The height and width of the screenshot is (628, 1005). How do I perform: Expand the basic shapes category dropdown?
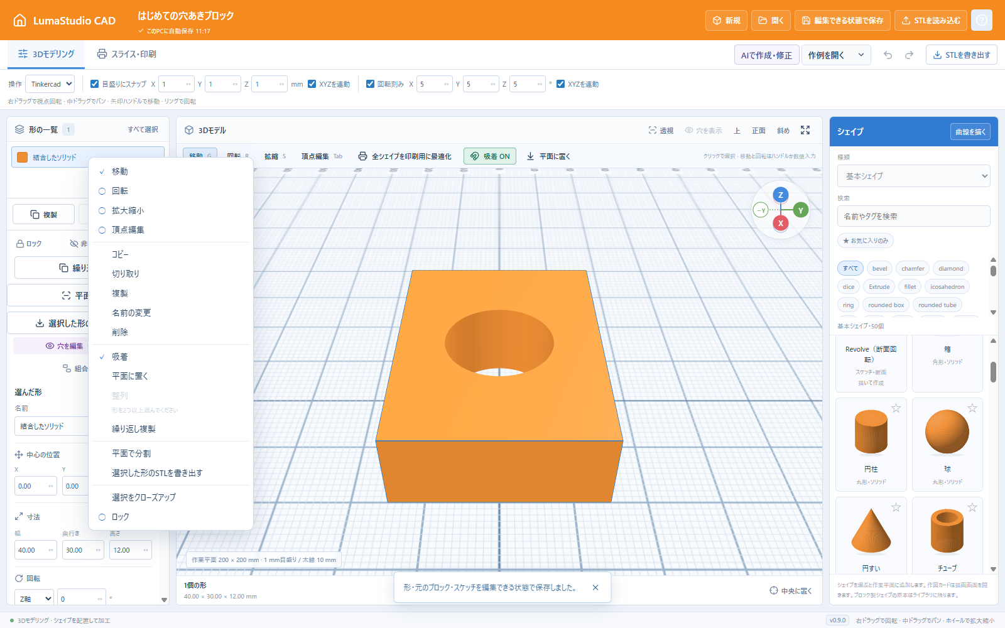914,176
